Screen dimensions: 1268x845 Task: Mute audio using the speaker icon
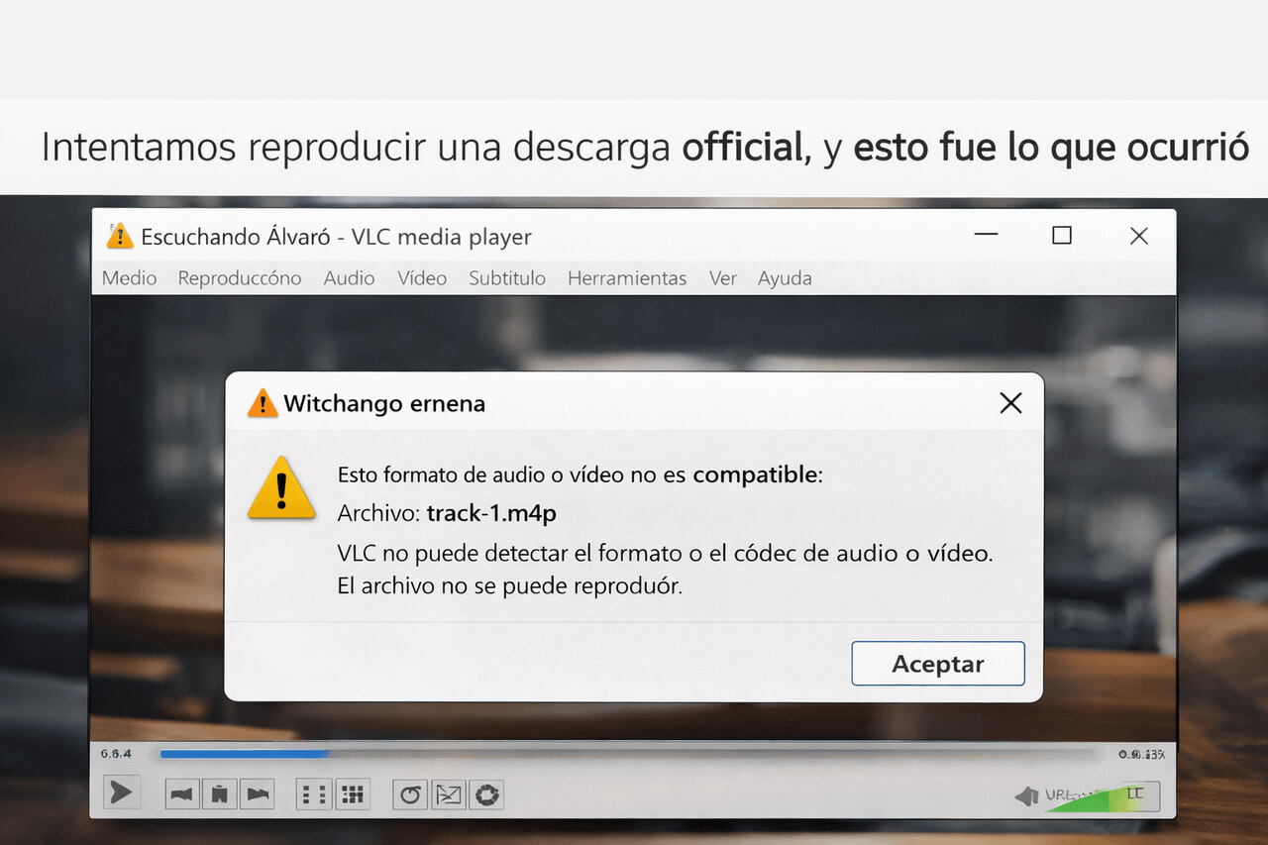(1025, 795)
